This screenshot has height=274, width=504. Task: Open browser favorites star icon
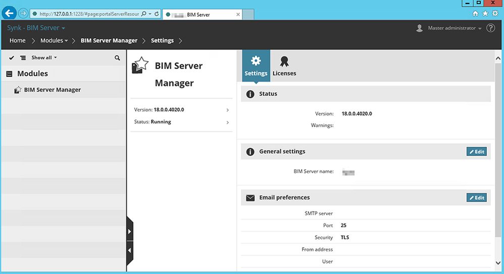click(x=485, y=14)
